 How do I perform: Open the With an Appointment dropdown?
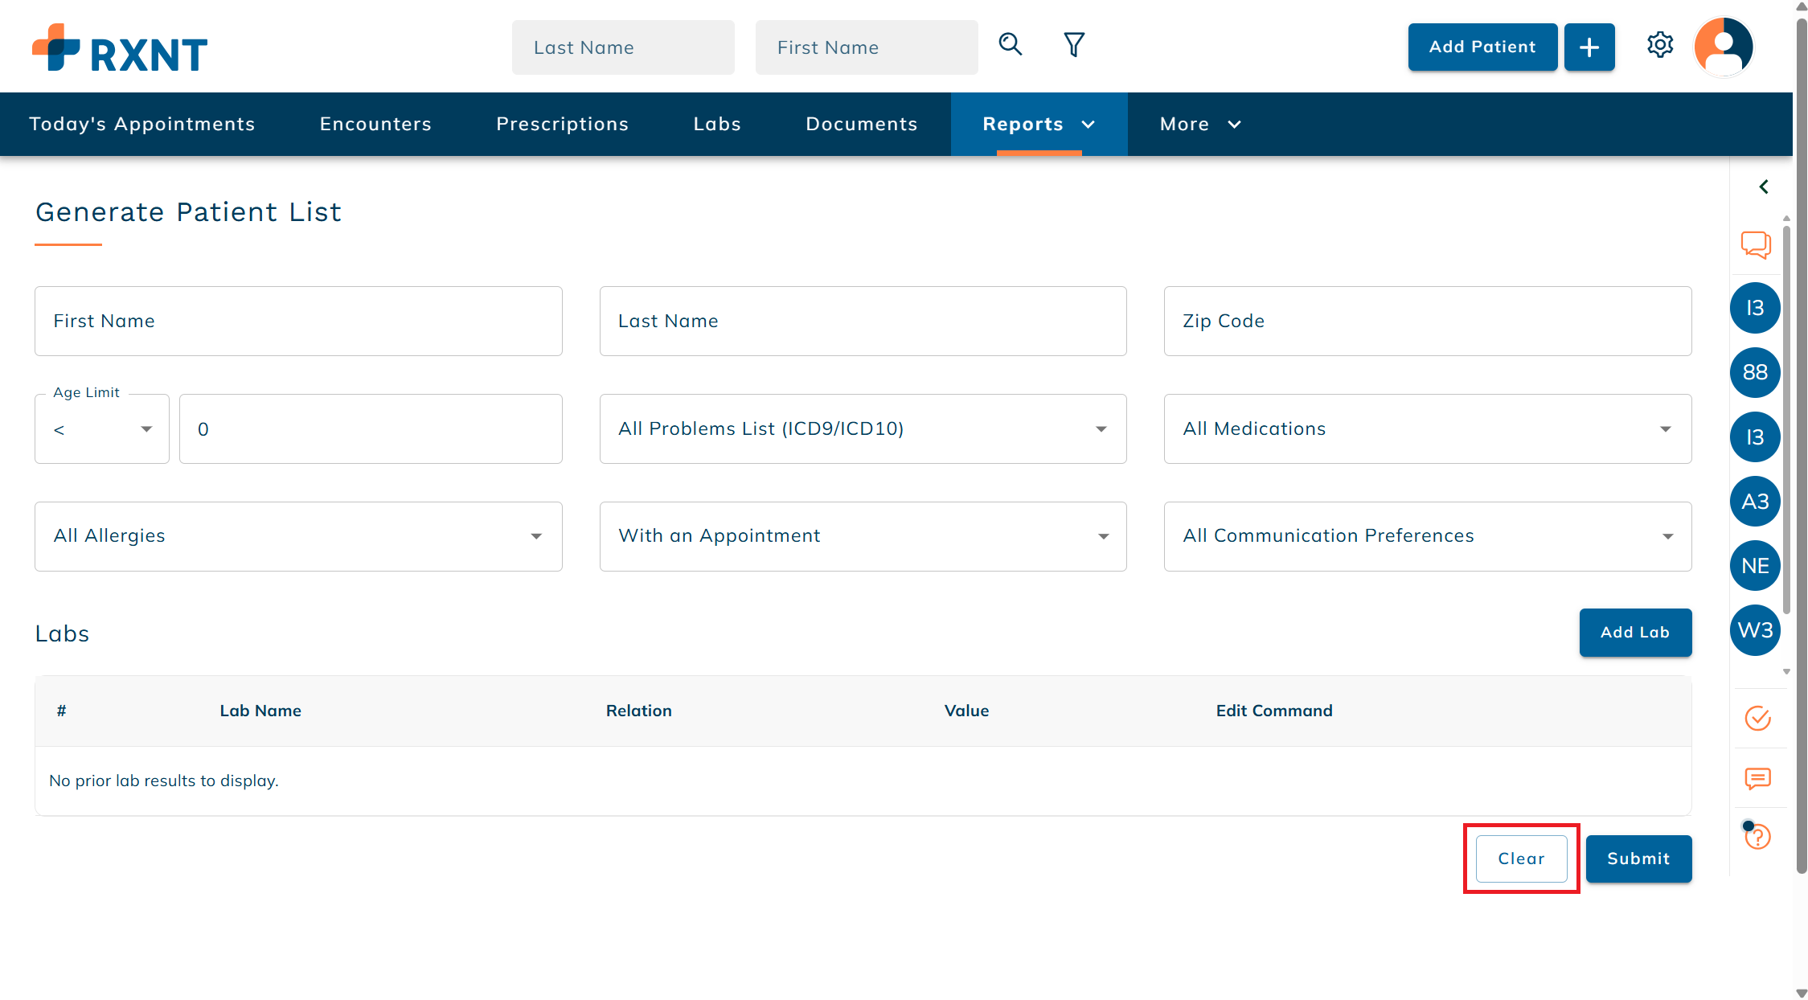point(863,537)
